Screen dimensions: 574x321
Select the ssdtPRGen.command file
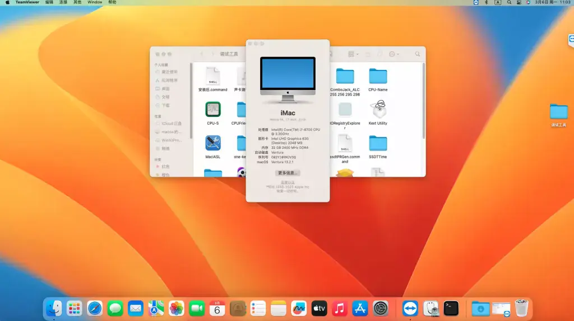click(345, 148)
